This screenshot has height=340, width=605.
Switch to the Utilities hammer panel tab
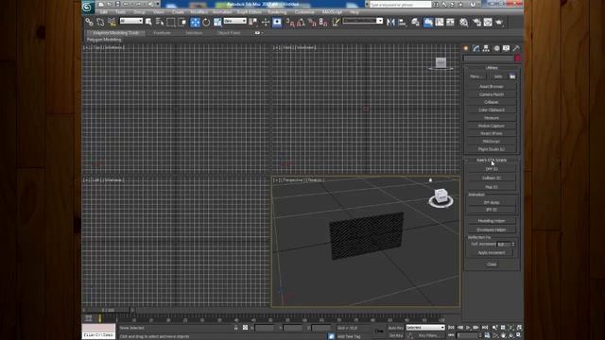(516, 48)
